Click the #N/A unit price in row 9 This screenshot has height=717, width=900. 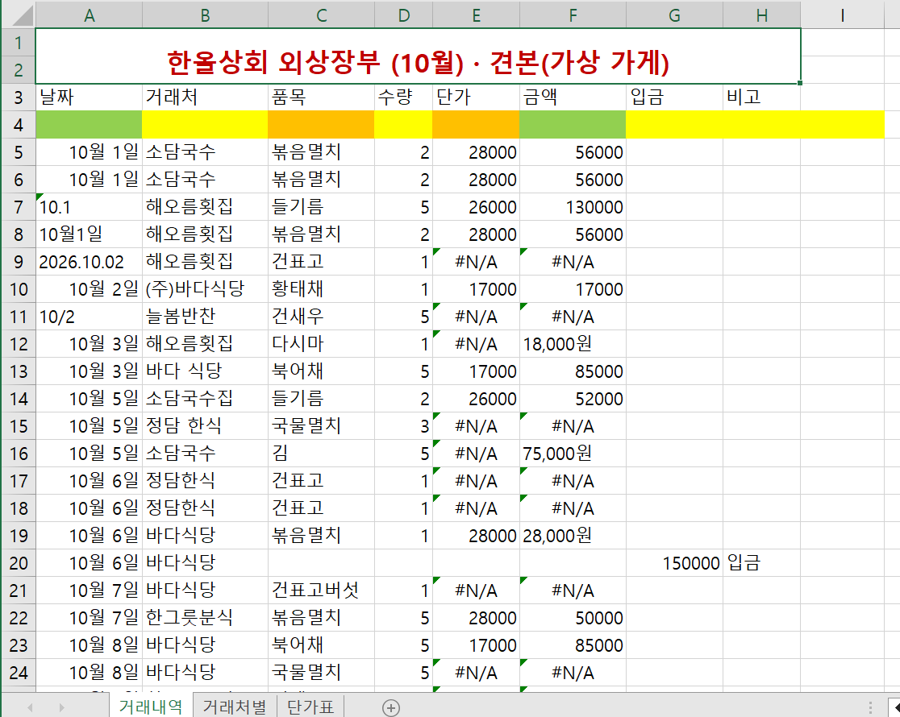pos(476,262)
